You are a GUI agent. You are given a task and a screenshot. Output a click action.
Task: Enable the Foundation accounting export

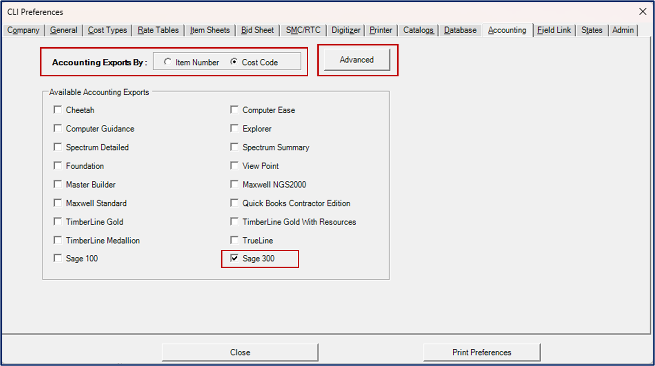tap(57, 165)
